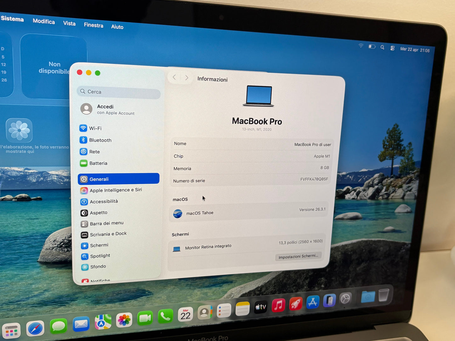Open the Aiuto menu
The height and width of the screenshot is (341, 455).
tap(117, 27)
